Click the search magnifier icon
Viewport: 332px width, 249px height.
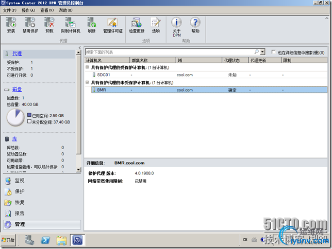tap(257, 52)
